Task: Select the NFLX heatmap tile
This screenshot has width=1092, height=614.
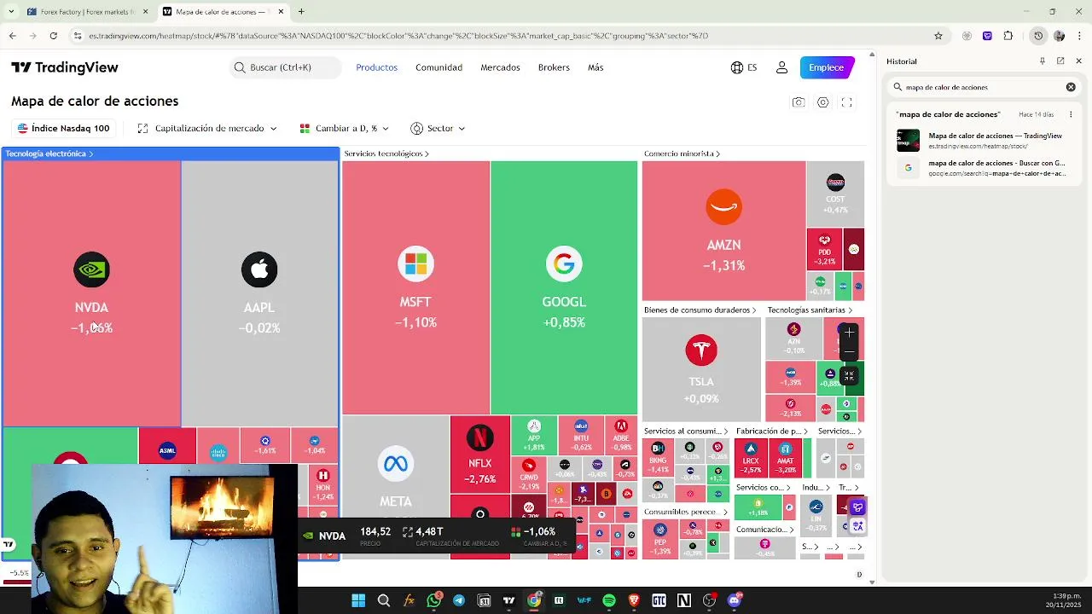Action: [x=480, y=454]
